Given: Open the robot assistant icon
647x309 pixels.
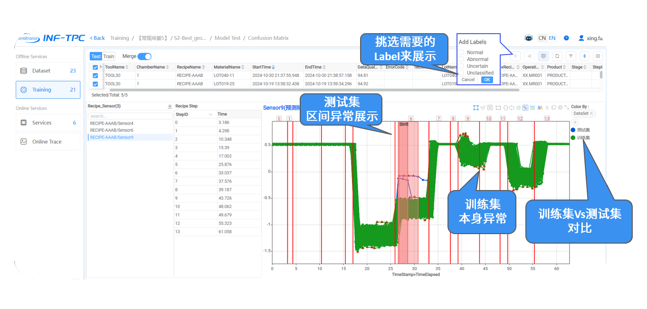Looking at the screenshot, I should tap(528, 38).
